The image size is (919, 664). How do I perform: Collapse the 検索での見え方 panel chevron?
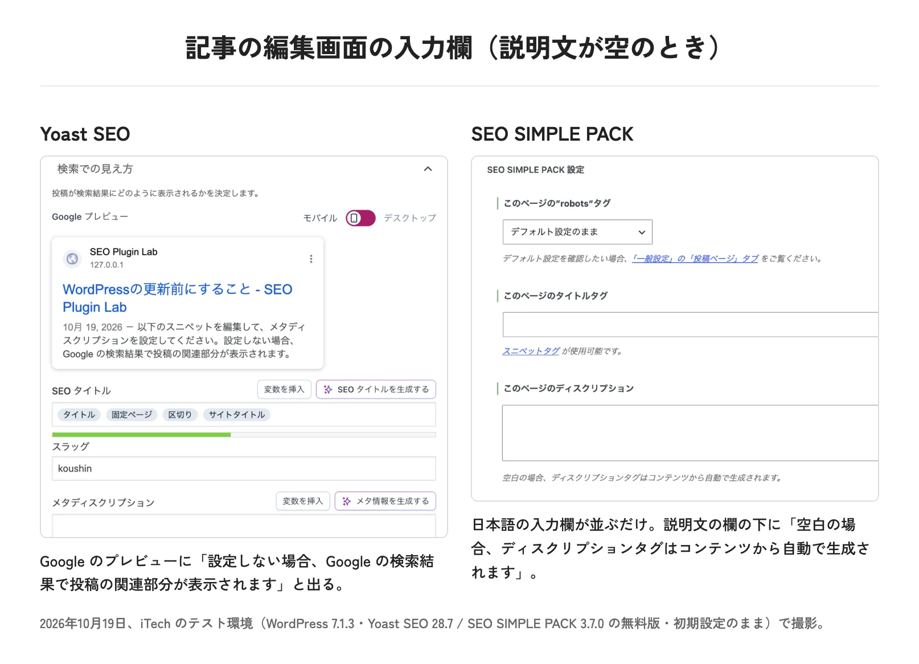coord(428,169)
